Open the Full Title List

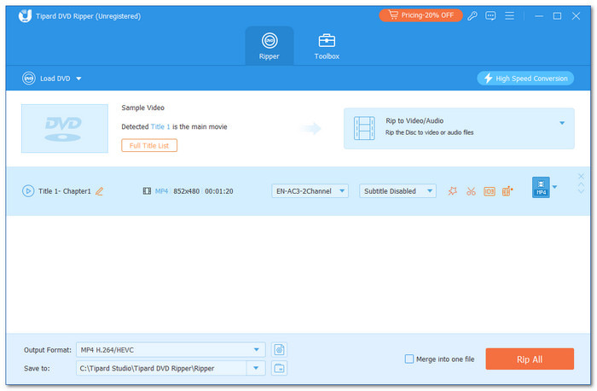point(149,146)
